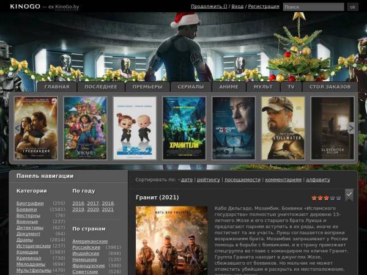Screen dimensions: 367x275
Task: Open the МУЛЬТ tab
Action: [263, 87]
